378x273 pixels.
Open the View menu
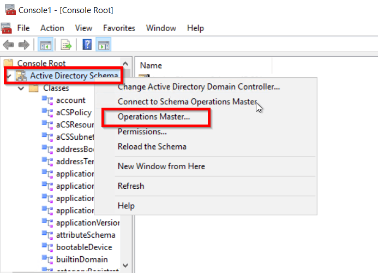pyautogui.click(x=83, y=28)
